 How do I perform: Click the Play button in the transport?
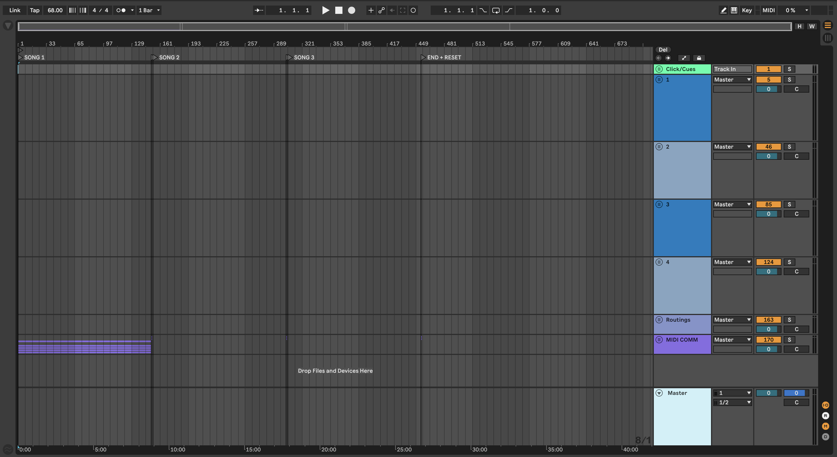pyautogui.click(x=326, y=10)
